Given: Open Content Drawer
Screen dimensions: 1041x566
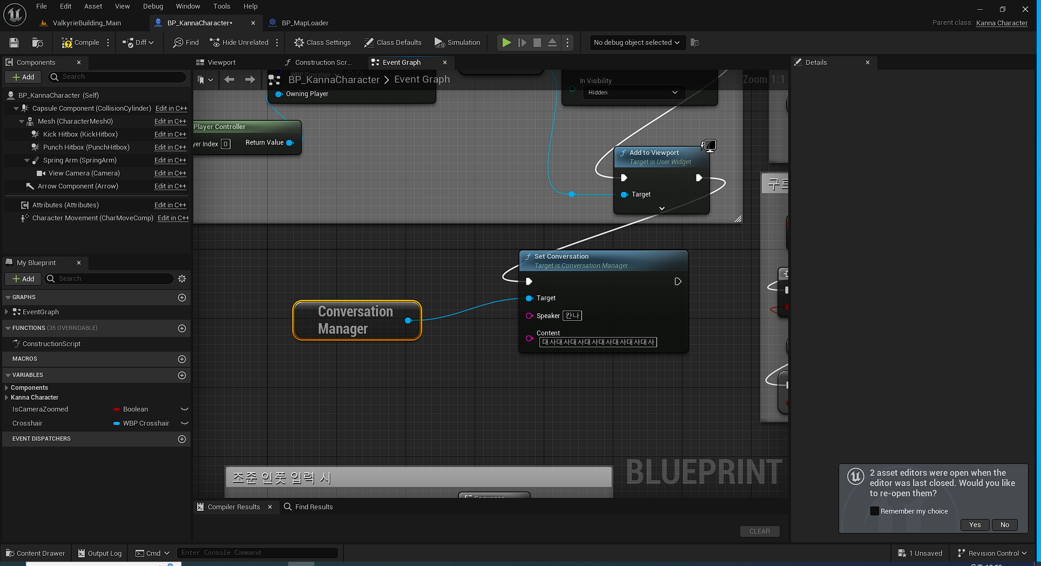Looking at the screenshot, I should click(x=36, y=553).
